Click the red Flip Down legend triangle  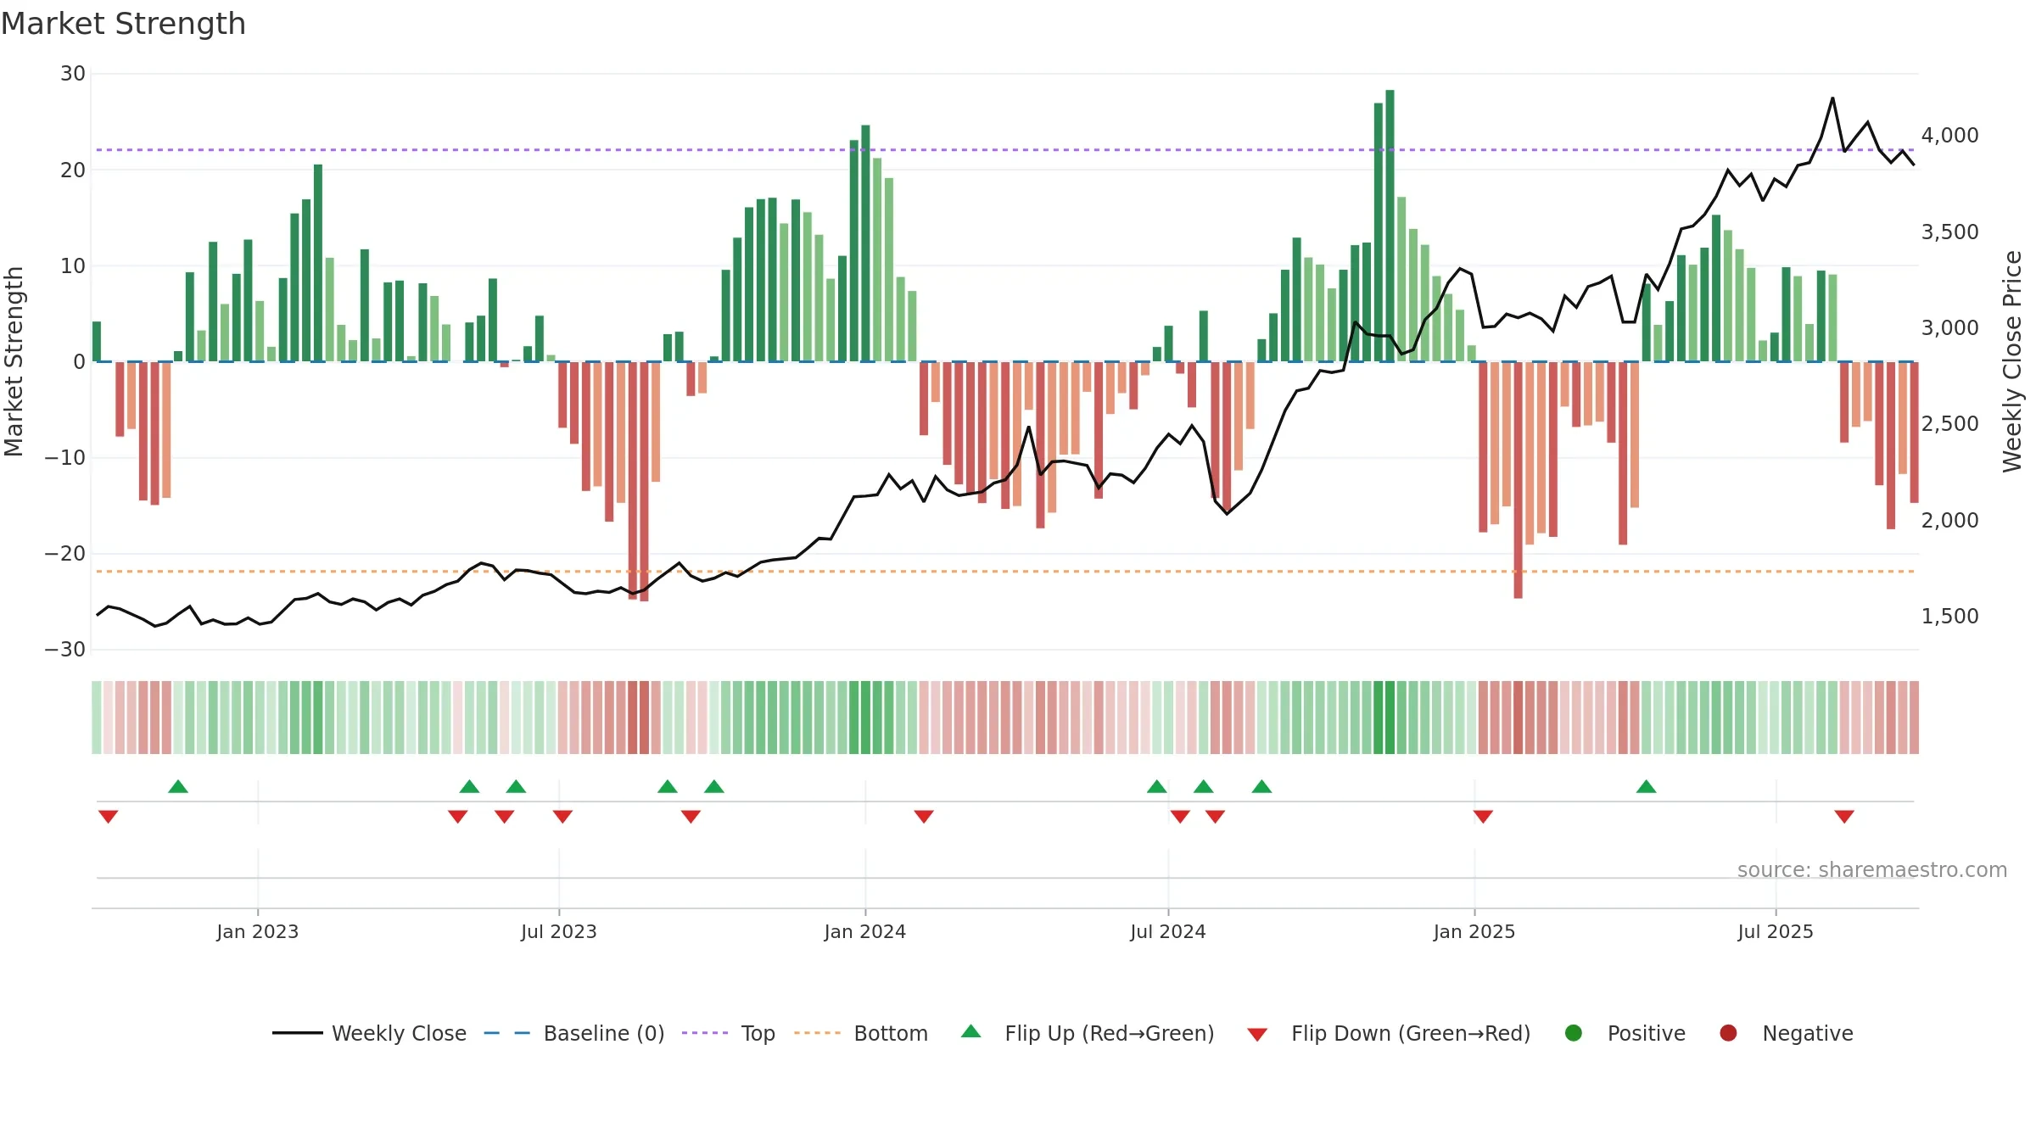1258,1035
